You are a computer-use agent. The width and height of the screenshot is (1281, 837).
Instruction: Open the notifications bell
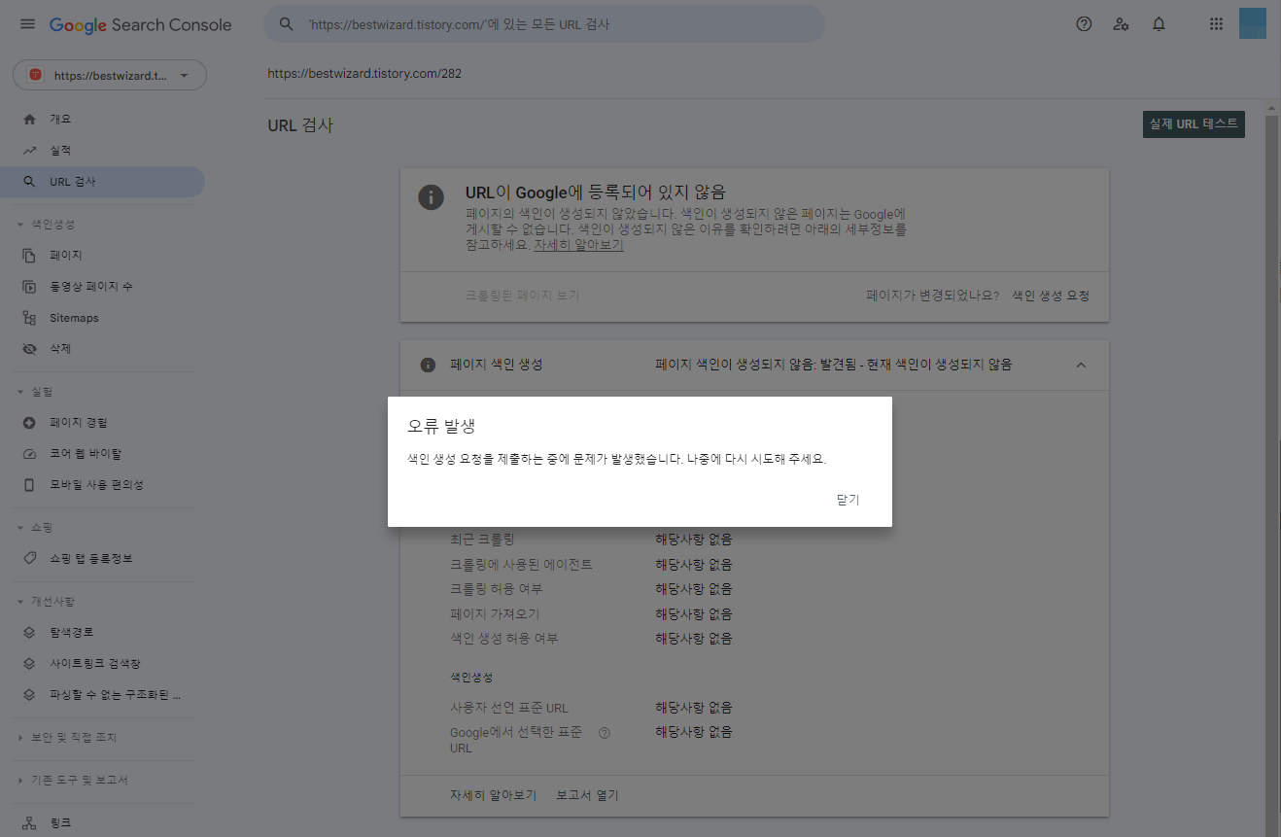(1159, 24)
